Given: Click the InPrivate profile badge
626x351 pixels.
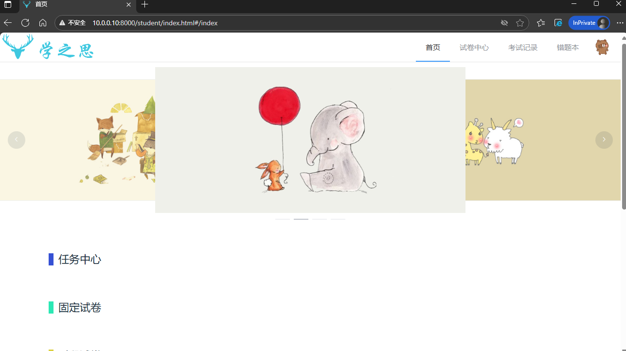Looking at the screenshot, I should (x=589, y=23).
